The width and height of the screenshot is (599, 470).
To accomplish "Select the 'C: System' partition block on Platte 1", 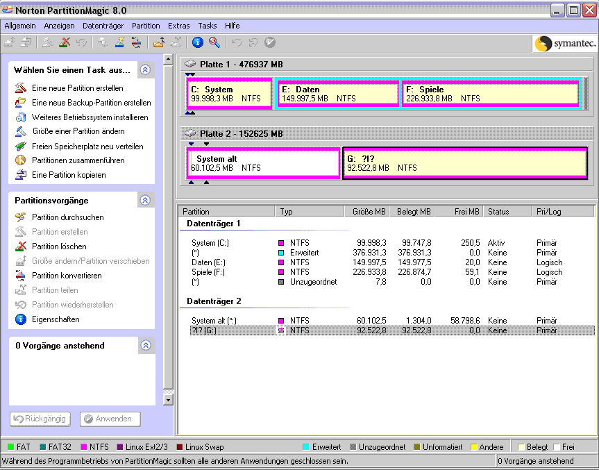I will tap(229, 94).
